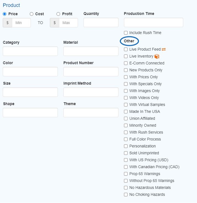This screenshot has height=203, width=197.
Task: Check the Made In The USA option
Action: 126,112
